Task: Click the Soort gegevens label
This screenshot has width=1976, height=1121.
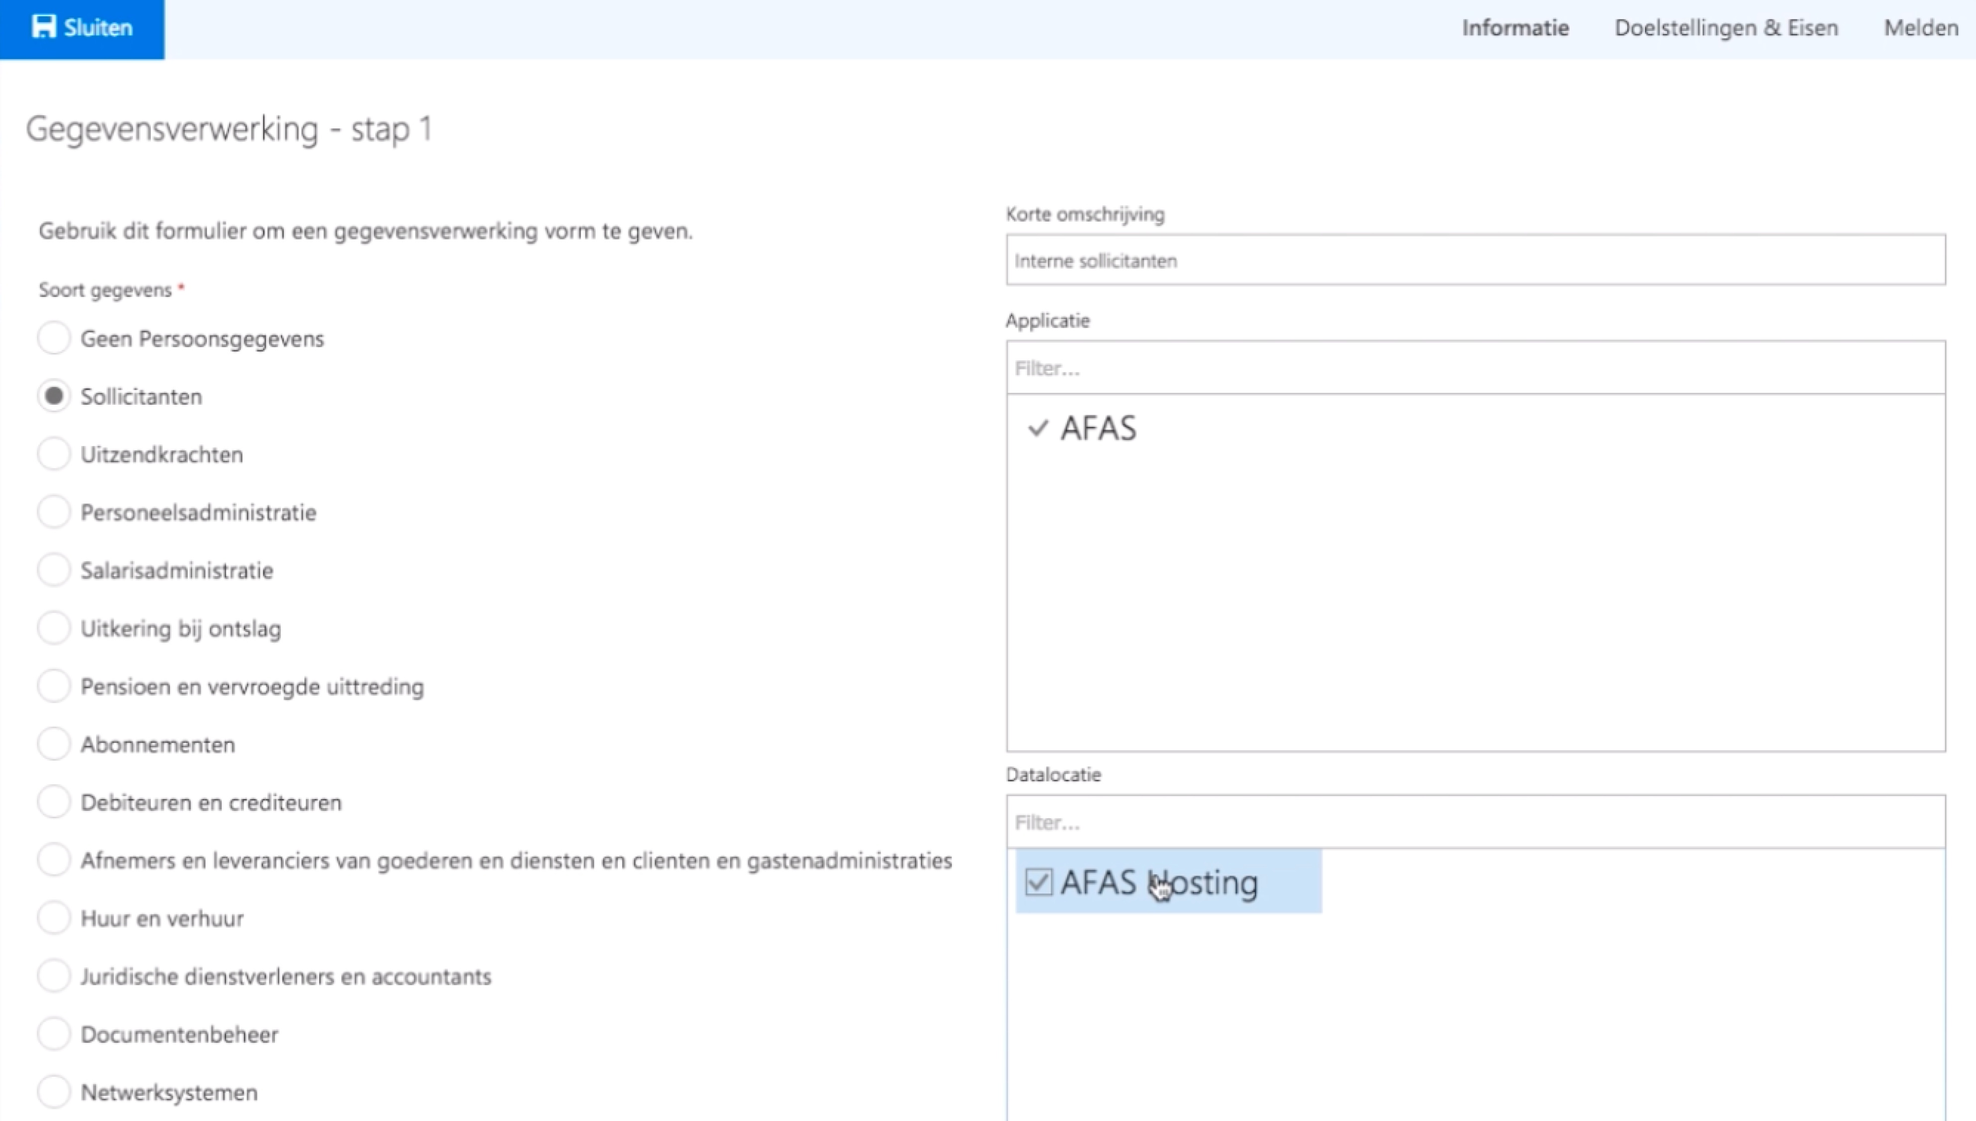Action: click(x=106, y=290)
